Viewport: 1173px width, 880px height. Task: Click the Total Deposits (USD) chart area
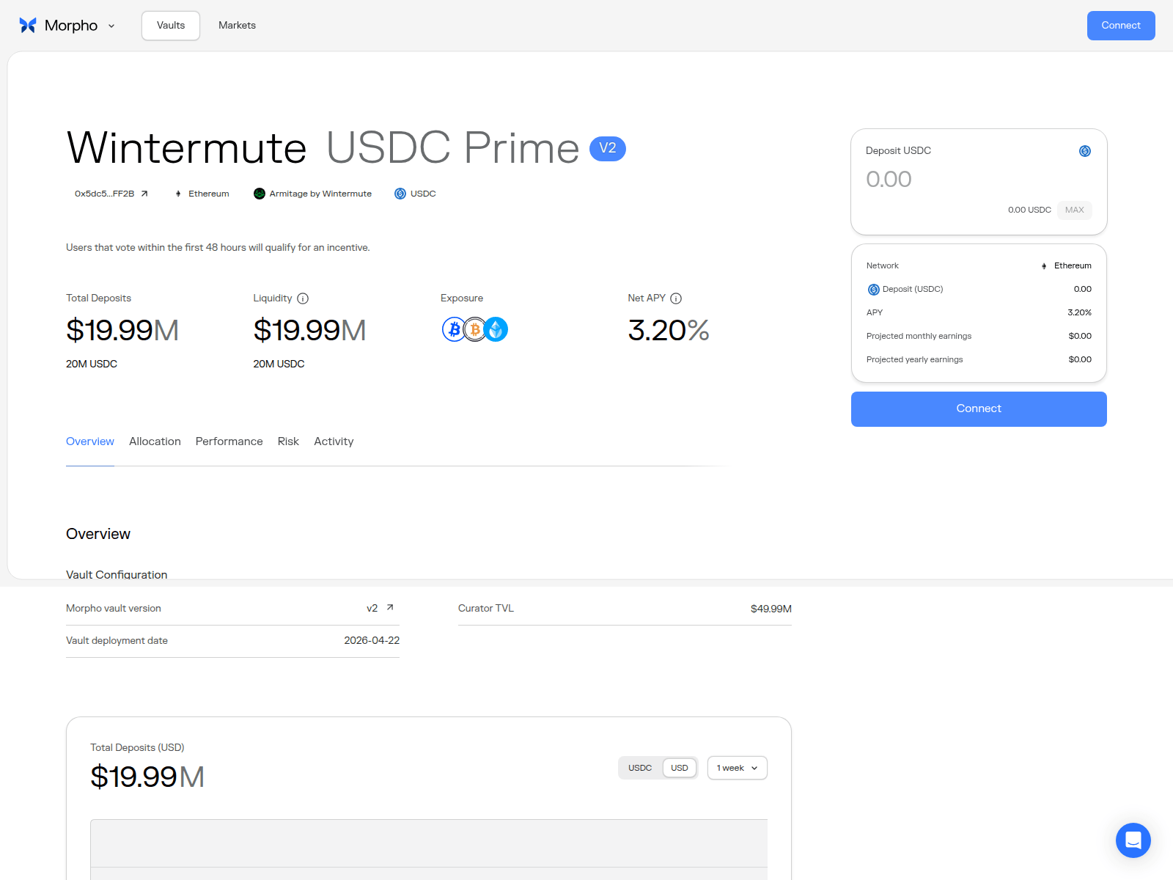(429, 849)
